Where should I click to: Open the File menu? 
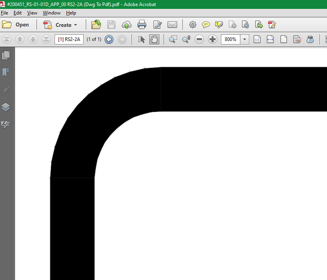4,13
